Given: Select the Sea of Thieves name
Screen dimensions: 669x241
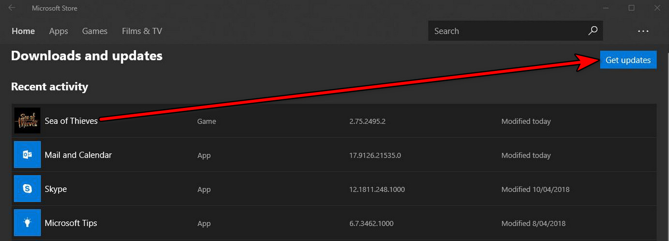Looking at the screenshot, I should click(x=71, y=121).
